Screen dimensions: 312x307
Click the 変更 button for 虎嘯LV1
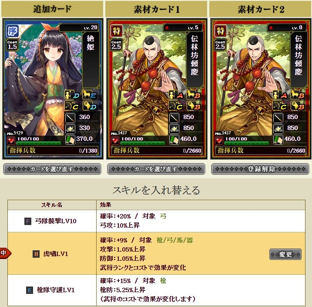click(x=285, y=254)
